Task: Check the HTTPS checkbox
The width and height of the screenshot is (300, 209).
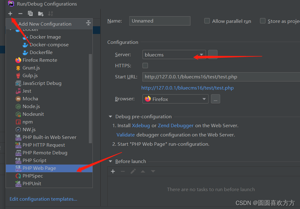Action: 145,65
